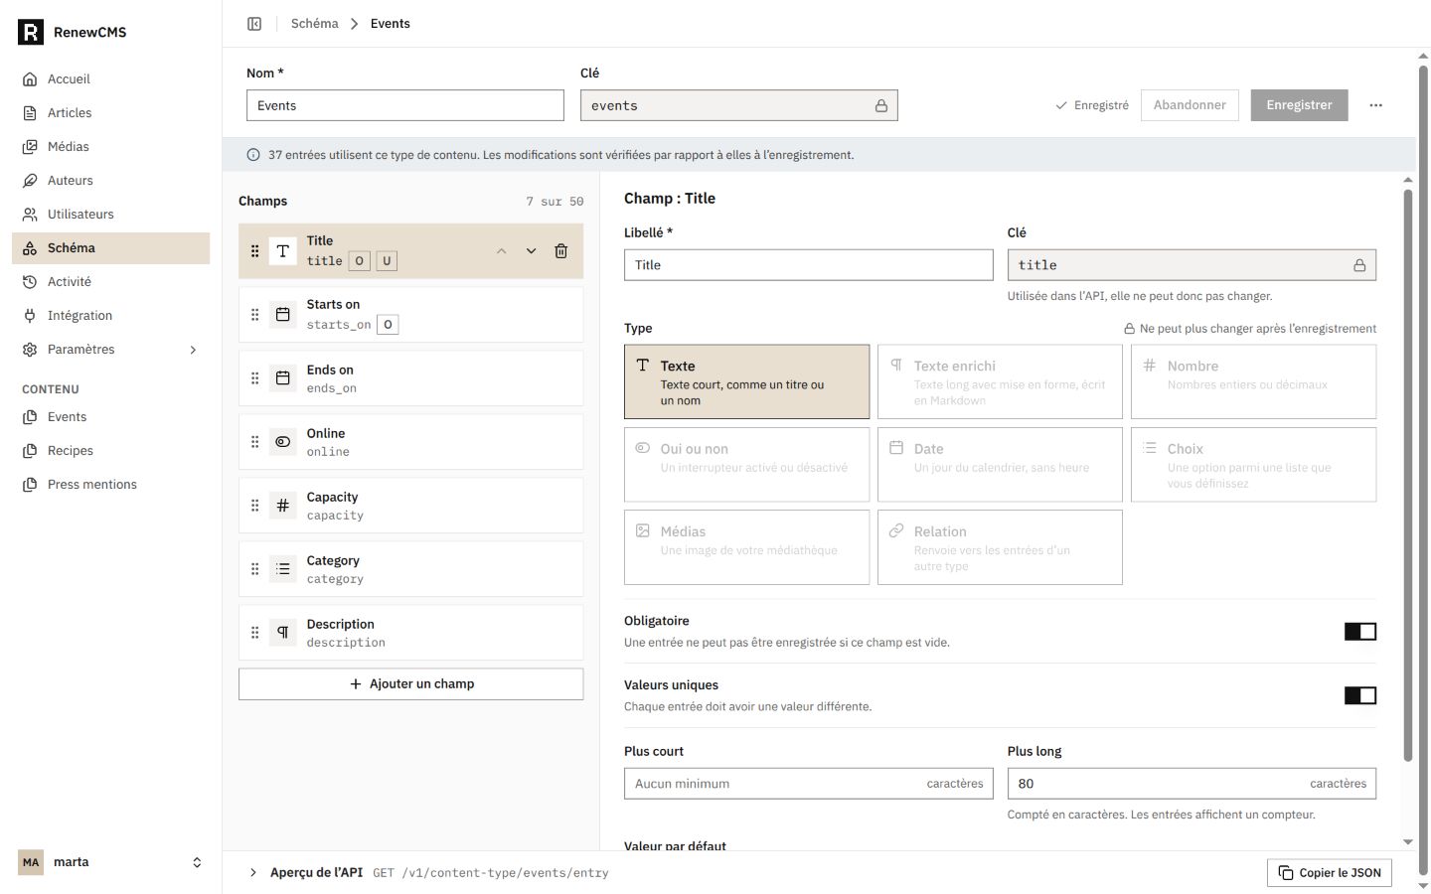Move the Title field up

tap(501, 251)
